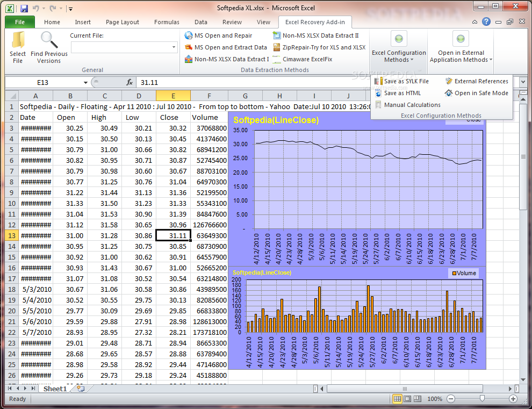Open Cimaware ExcelFix
The height and width of the screenshot is (409, 532).
[x=303, y=59]
